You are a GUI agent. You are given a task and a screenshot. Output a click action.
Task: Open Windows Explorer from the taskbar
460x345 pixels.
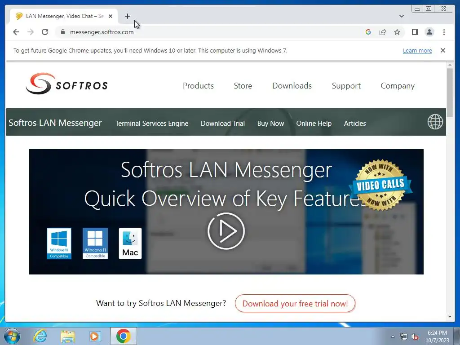point(68,336)
